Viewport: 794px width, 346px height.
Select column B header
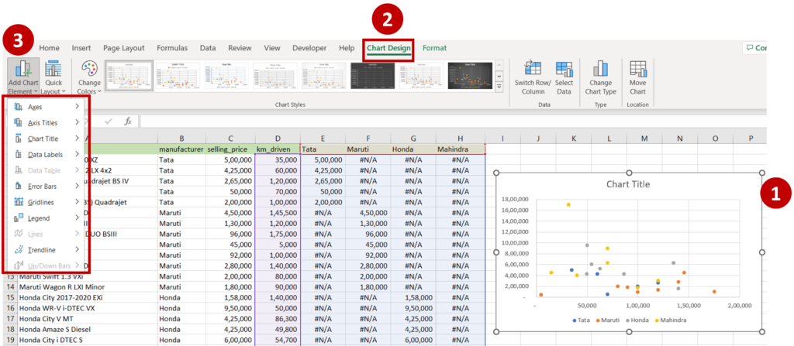181,139
